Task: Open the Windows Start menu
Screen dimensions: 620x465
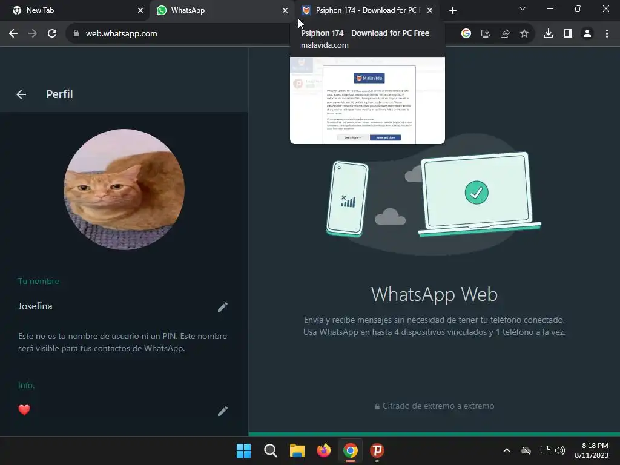Action: click(x=243, y=450)
